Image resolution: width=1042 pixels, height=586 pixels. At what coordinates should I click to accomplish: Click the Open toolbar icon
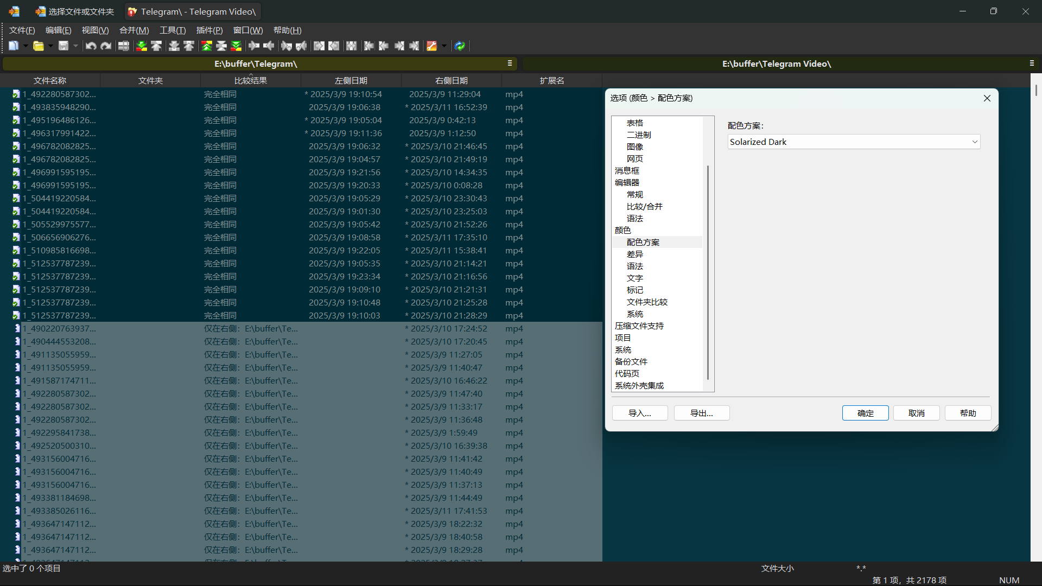(40, 46)
